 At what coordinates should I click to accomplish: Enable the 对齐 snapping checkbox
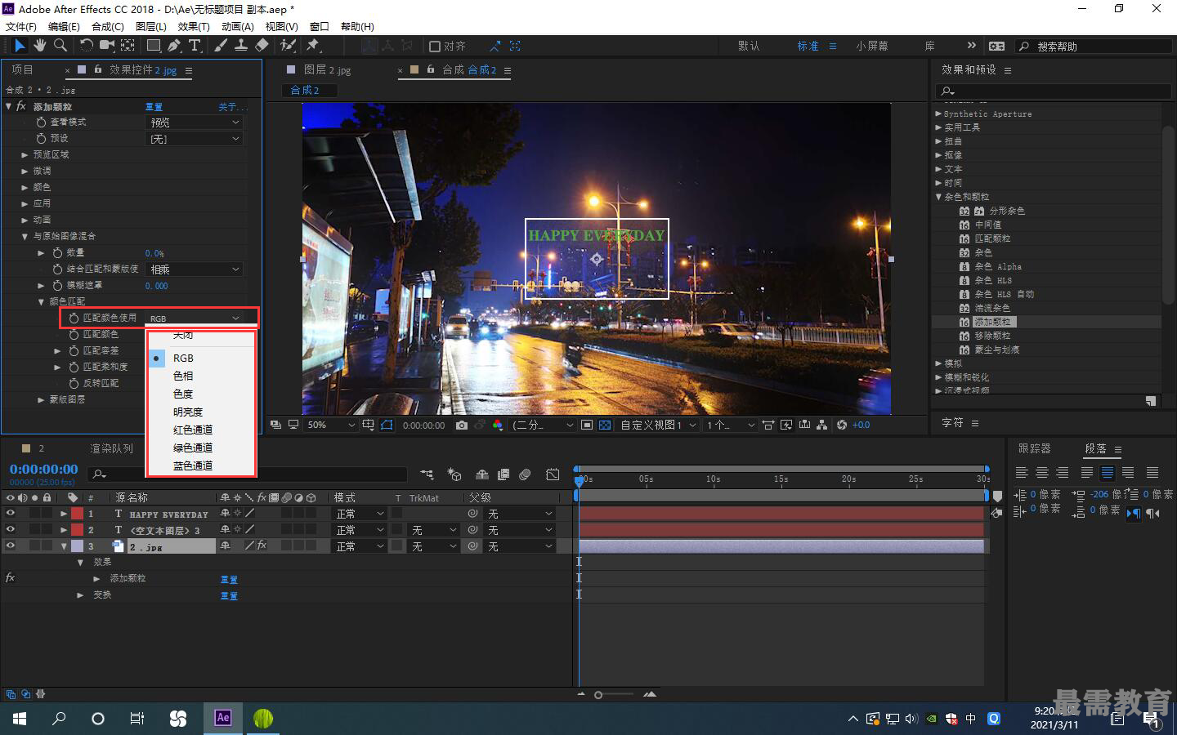tap(435, 47)
